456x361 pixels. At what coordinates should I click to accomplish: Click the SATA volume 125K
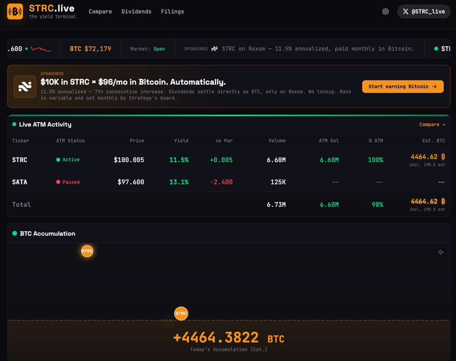point(278,182)
